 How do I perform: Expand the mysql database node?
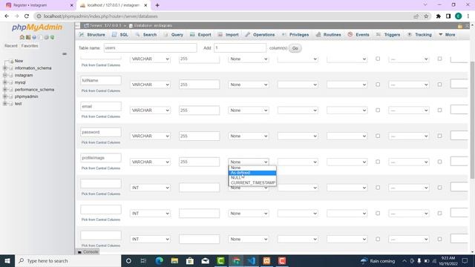[5, 82]
